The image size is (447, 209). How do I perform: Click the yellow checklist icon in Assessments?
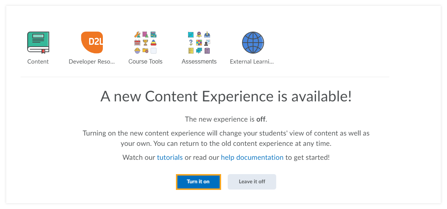click(x=191, y=51)
